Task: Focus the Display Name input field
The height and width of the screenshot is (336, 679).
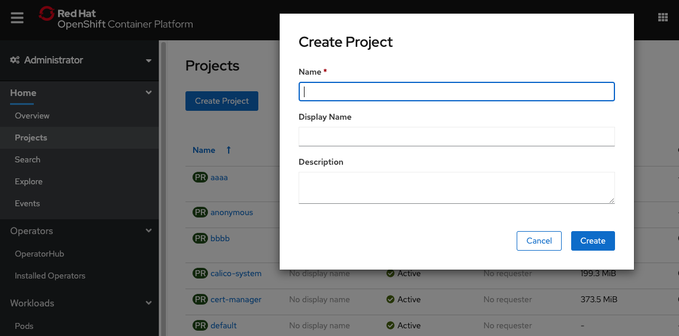Action: point(456,136)
